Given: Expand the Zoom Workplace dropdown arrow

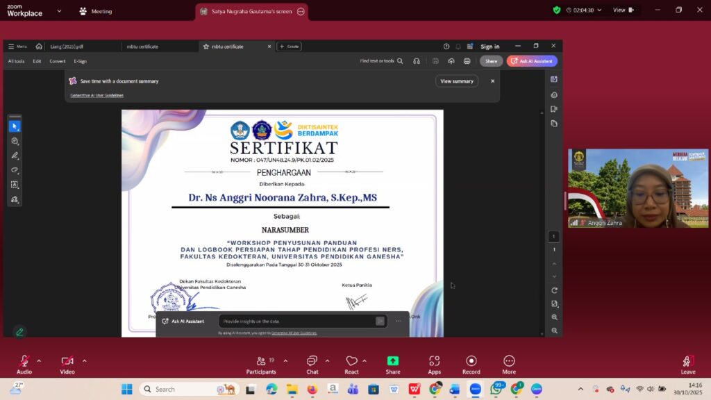Looking at the screenshot, I should 58,11.
